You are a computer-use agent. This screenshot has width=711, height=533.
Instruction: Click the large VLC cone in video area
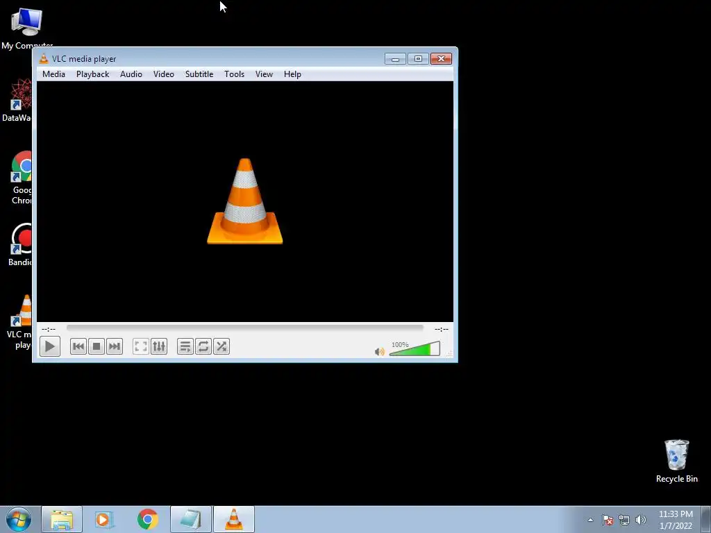click(245, 201)
